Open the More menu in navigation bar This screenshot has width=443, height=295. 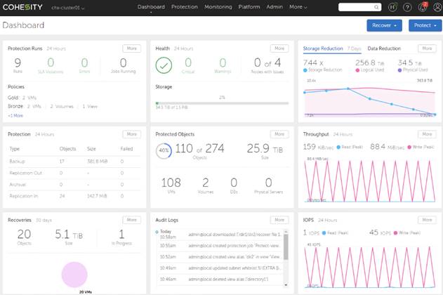298,7
